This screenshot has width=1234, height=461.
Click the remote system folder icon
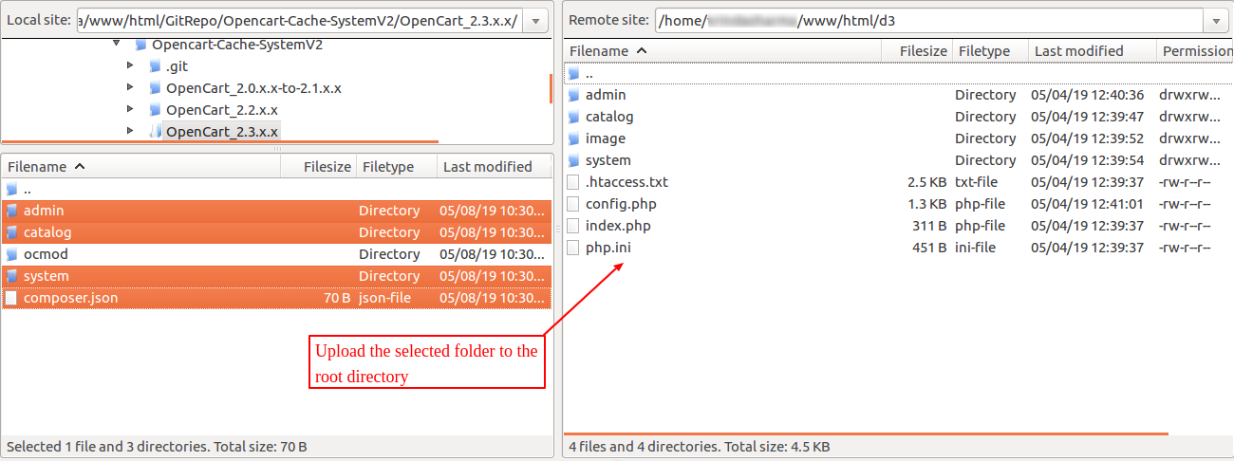coord(572,159)
